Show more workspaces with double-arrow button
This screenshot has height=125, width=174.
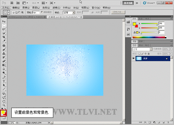click(x=137, y=3)
